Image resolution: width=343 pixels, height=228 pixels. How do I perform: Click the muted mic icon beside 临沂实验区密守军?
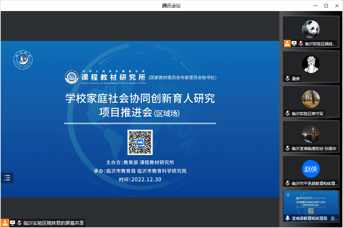pyautogui.click(x=288, y=113)
